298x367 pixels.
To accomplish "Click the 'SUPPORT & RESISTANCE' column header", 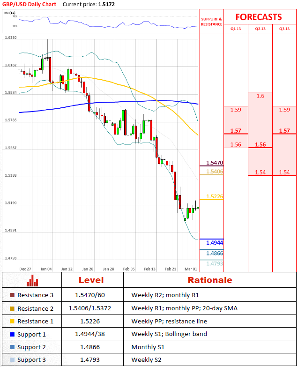I will [x=211, y=22].
